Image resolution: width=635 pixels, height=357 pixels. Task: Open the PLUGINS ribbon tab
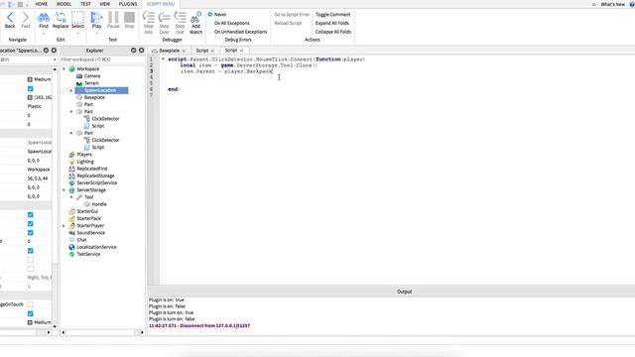point(128,4)
